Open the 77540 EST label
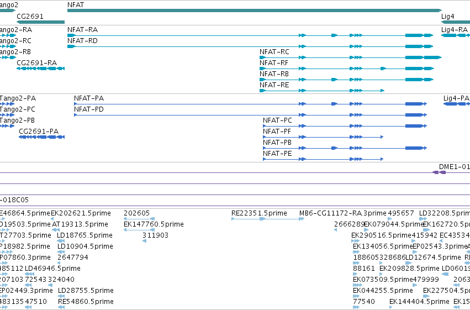470x310 pixels. 364,302
